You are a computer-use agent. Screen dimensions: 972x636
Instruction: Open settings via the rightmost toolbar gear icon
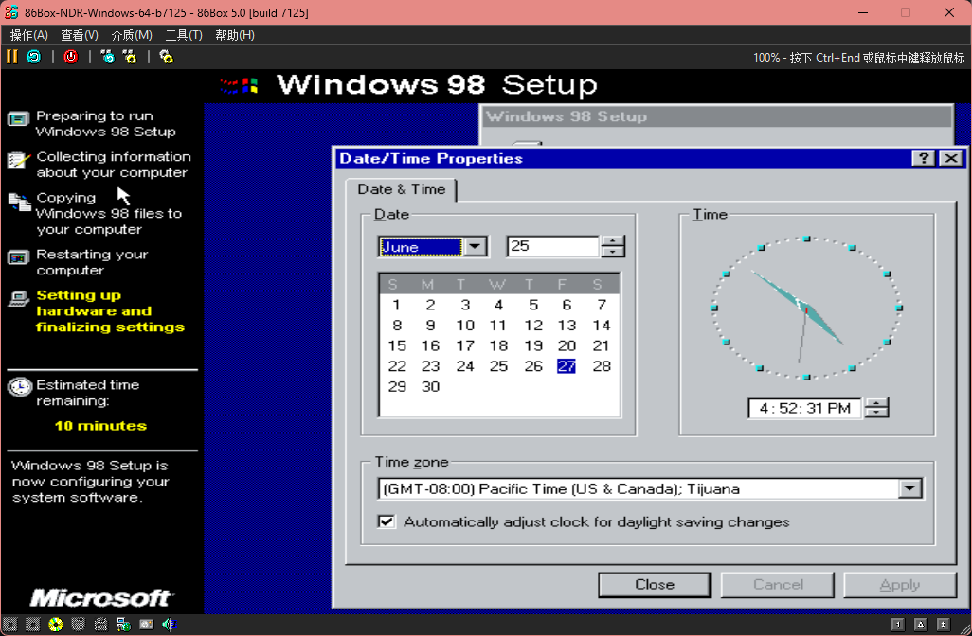pos(166,57)
